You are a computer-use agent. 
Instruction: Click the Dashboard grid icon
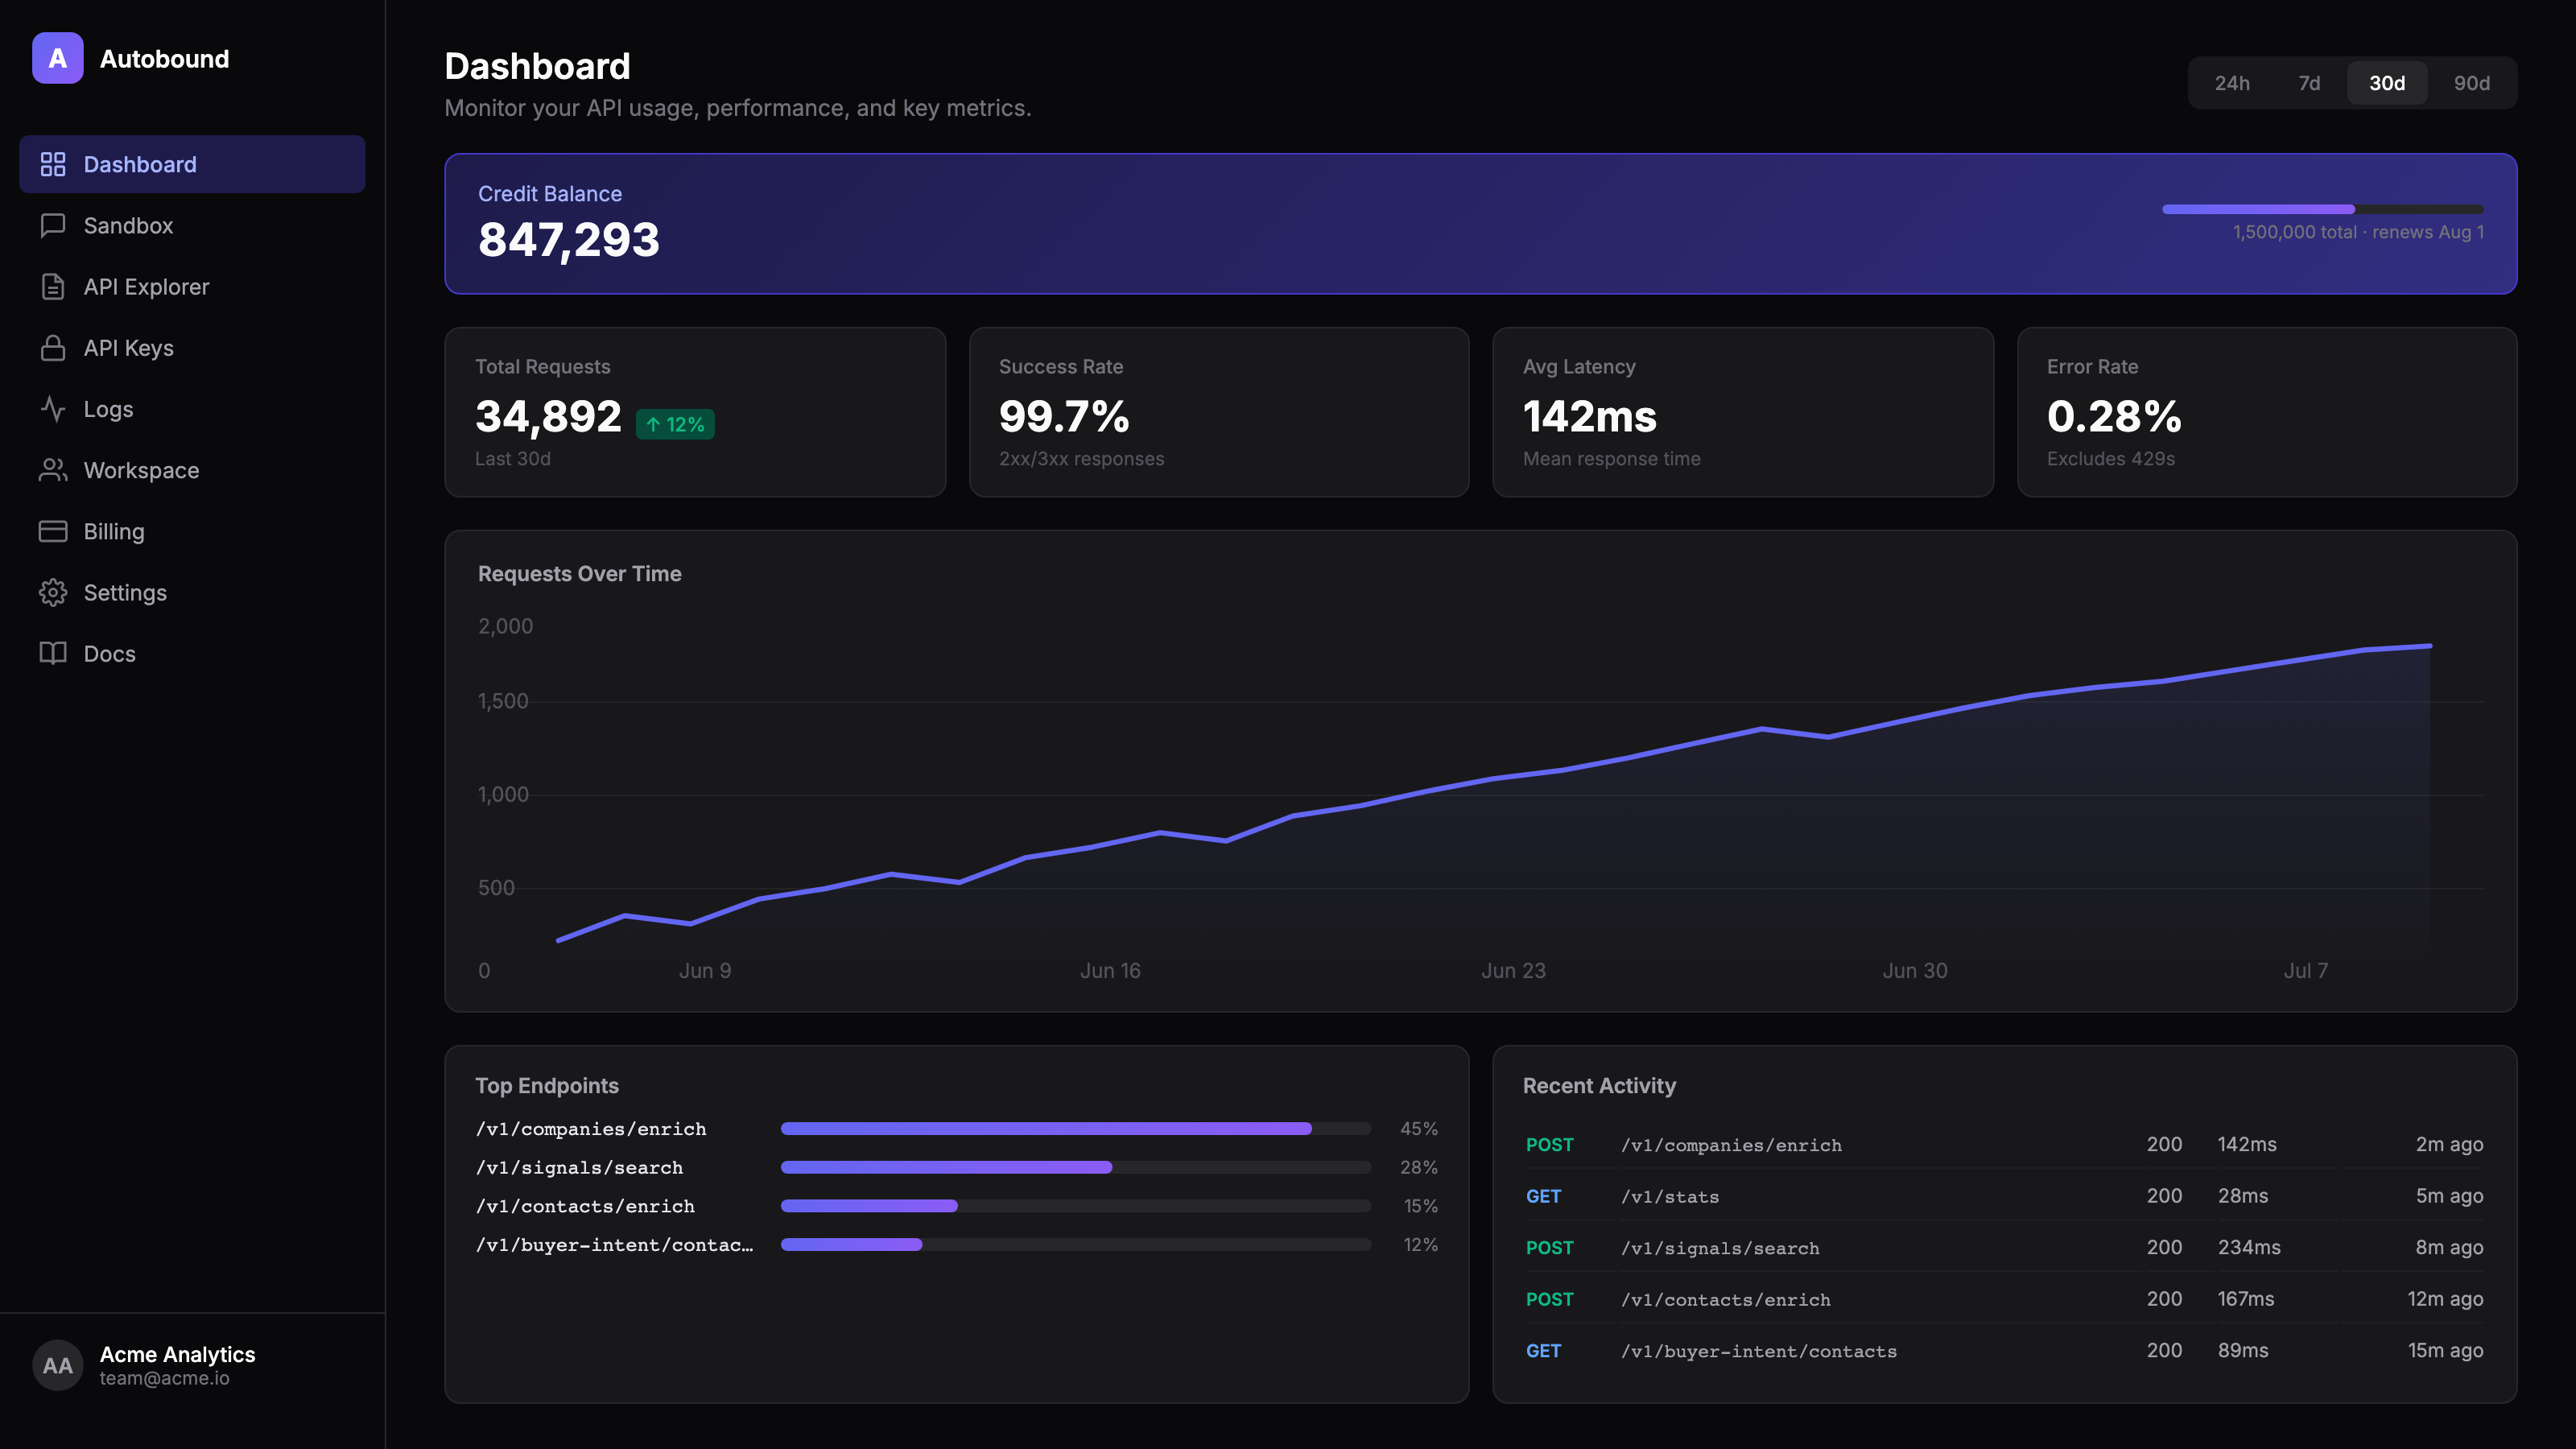click(53, 164)
